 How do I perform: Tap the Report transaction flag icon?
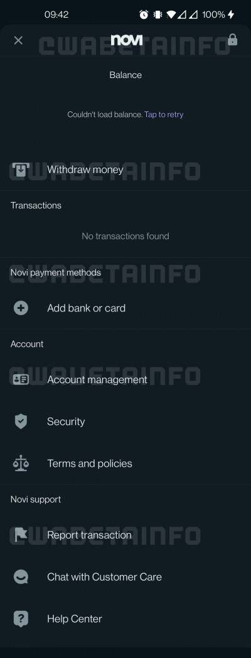(21, 535)
